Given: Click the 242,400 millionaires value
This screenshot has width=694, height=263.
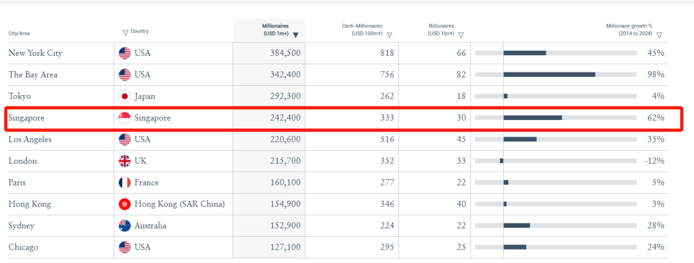Looking at the screenshot, I should (x=285, y=118).
